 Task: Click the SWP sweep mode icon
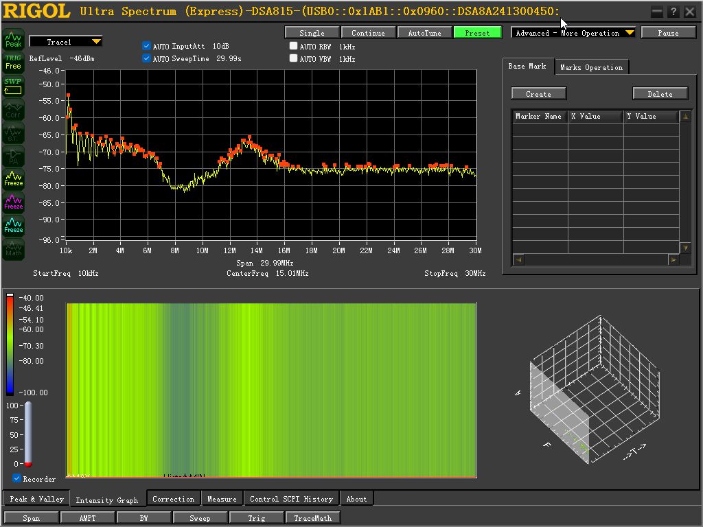[x=14, y=86]
